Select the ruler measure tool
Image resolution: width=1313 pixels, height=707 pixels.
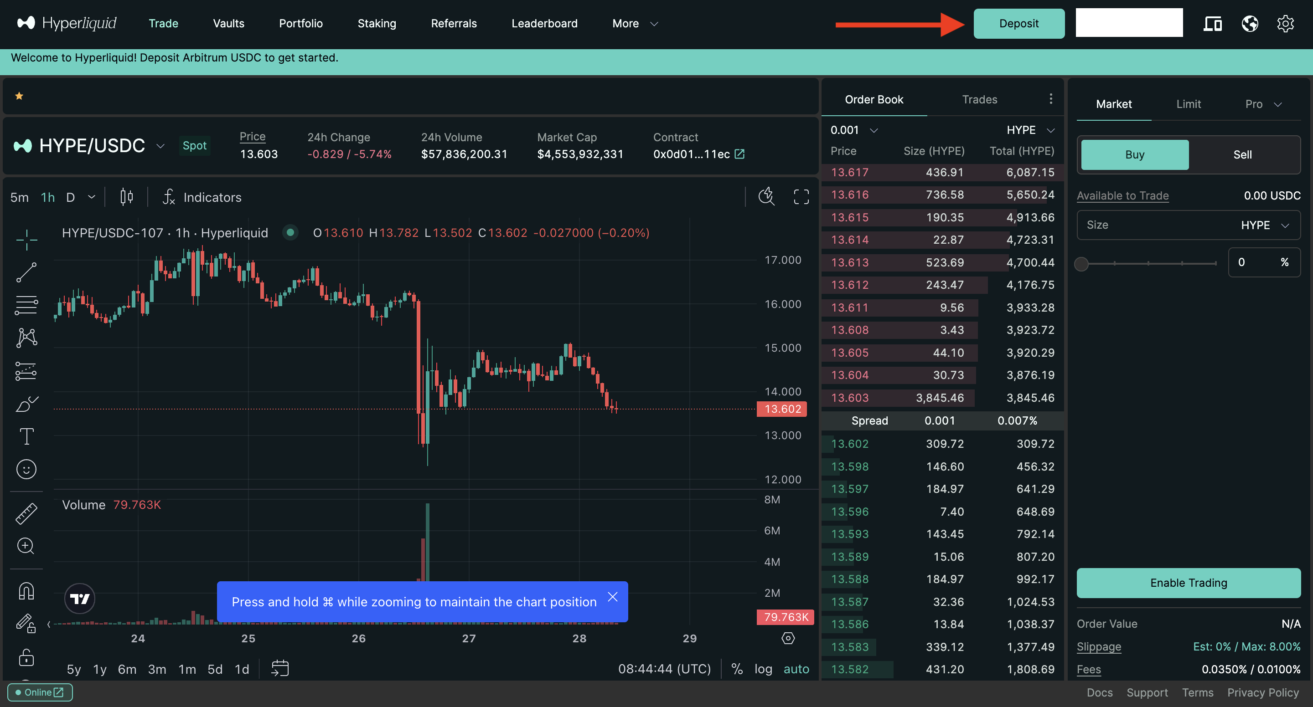[x=26, y=513]
